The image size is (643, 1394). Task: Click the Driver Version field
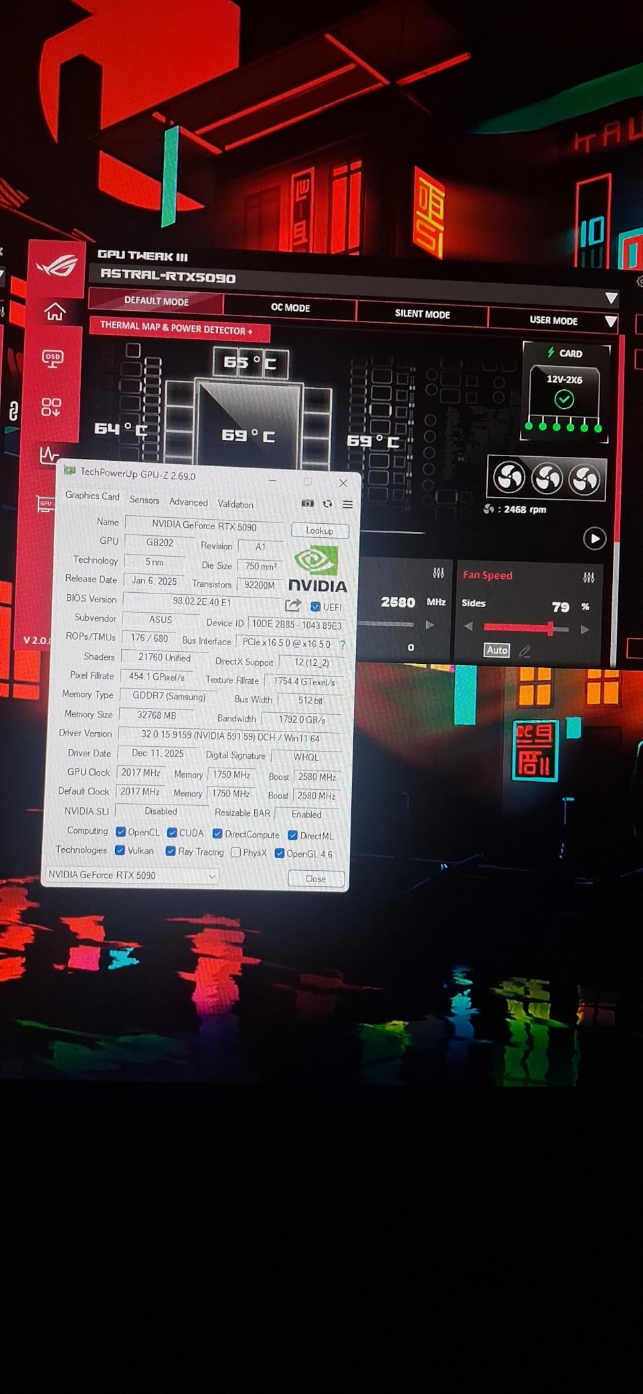tap(229, 736)
